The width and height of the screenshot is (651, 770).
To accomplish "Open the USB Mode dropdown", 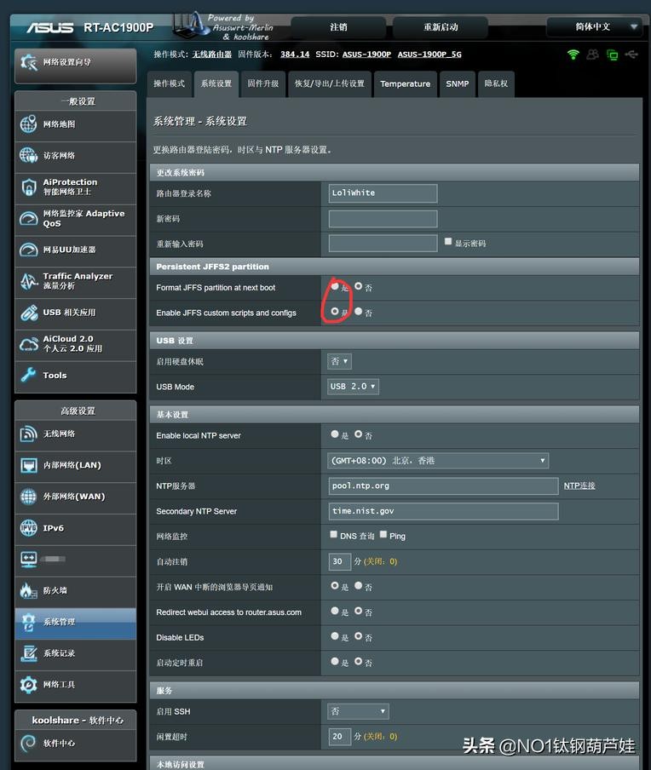I will [x=354, y=387].
